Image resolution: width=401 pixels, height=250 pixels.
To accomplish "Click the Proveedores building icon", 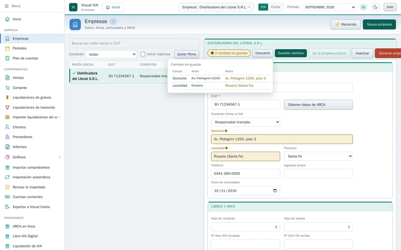I will pyautogui.click(x=8, y=137).
